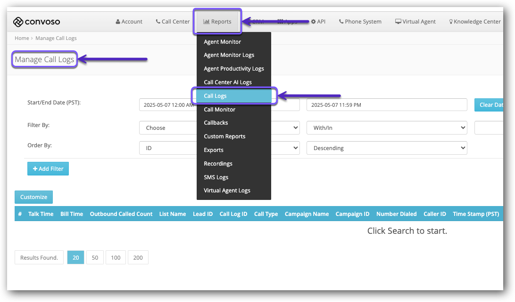Show 20 results per page
The width and height of the screenshot is (515, 302).
click(75, 257)
